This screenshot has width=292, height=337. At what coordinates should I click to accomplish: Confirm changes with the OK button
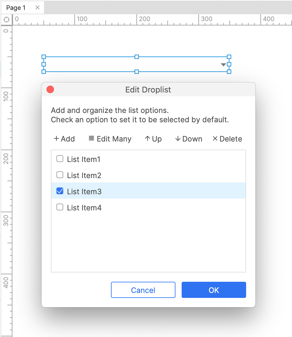(214, 290)
